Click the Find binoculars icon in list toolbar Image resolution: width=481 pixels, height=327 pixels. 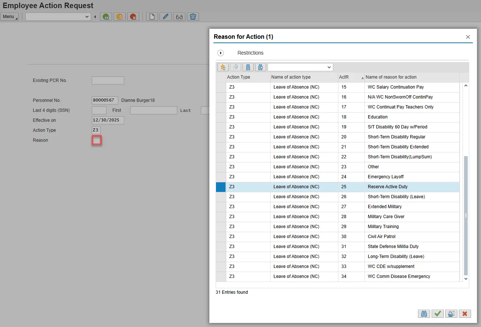coord(248,67)
